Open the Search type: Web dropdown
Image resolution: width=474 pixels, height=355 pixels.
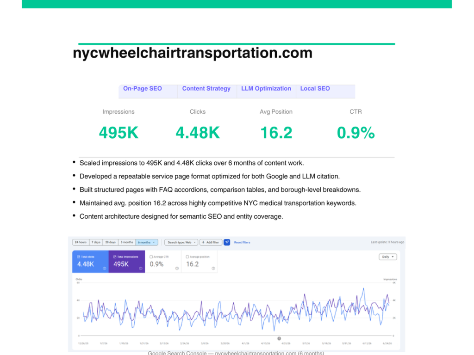[x=181, y=242]
